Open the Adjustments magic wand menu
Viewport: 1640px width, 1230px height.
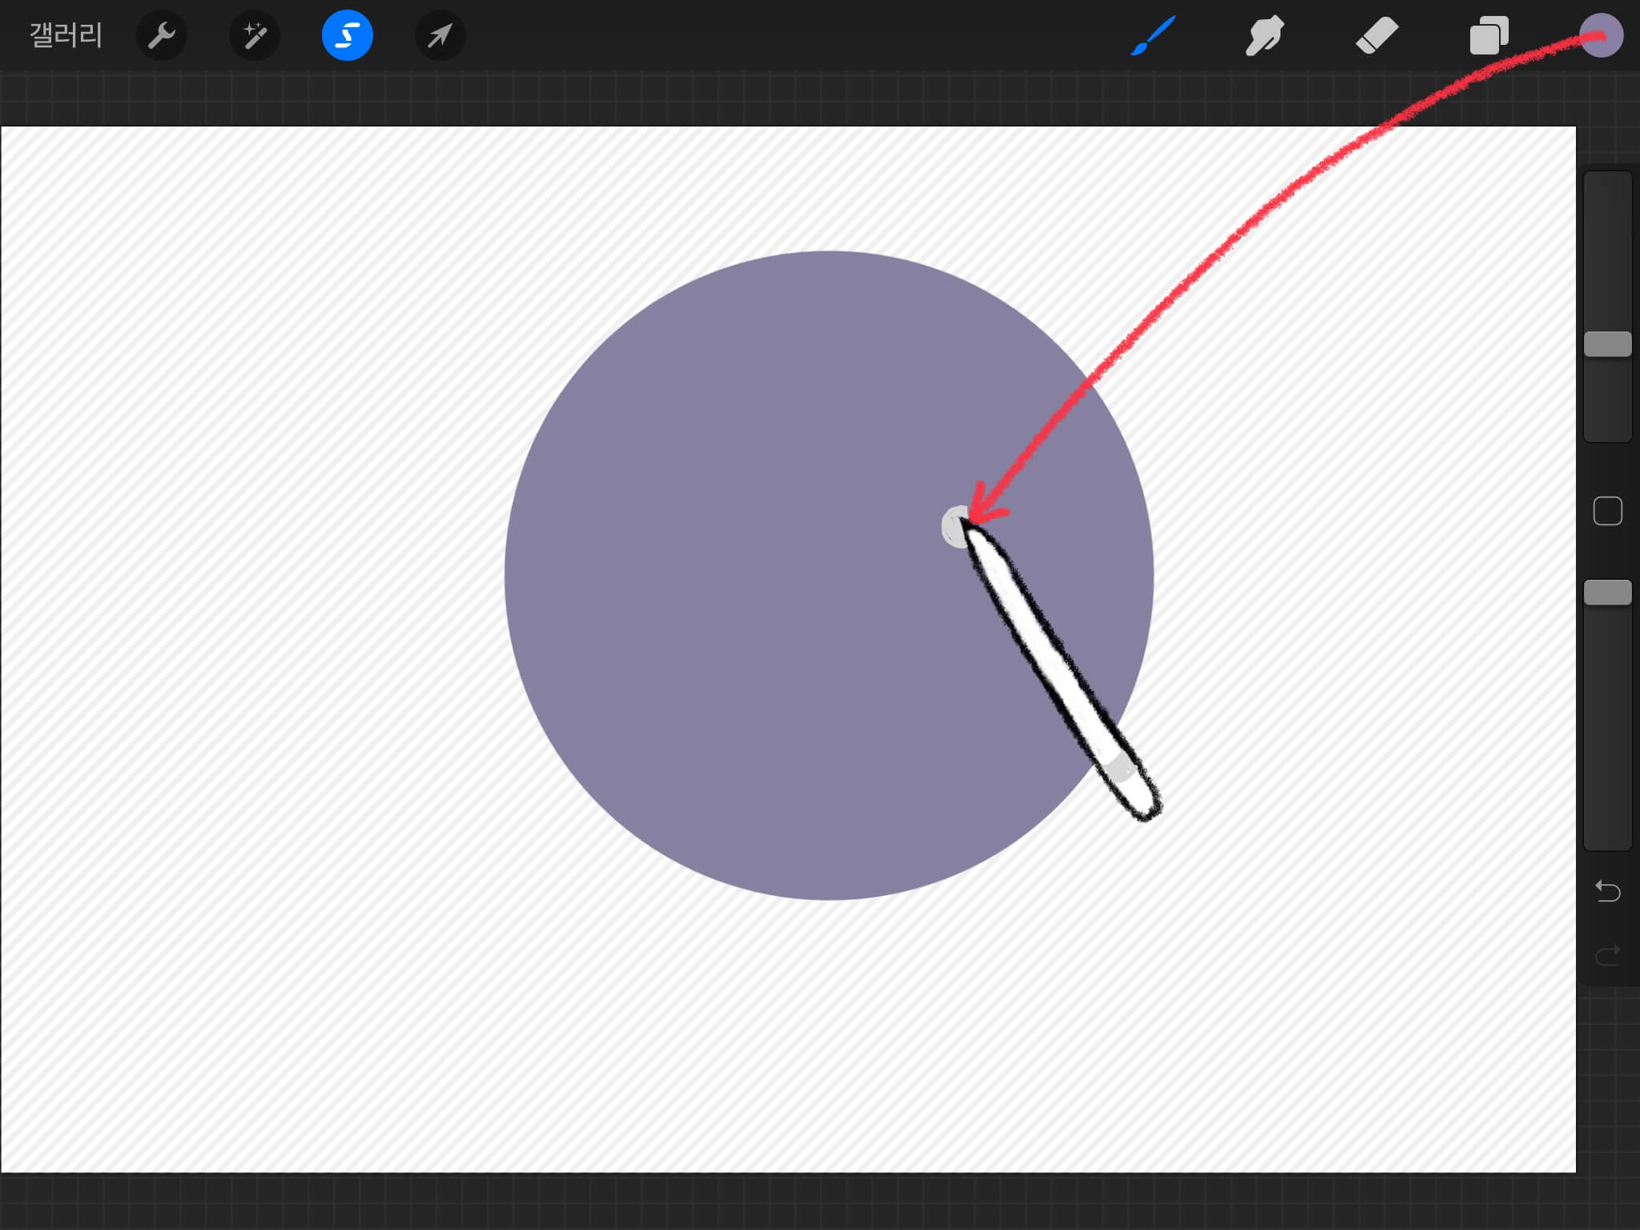(x=255, y=35)
